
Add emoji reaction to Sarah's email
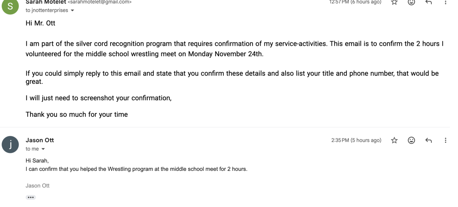[x=411, y=2]
